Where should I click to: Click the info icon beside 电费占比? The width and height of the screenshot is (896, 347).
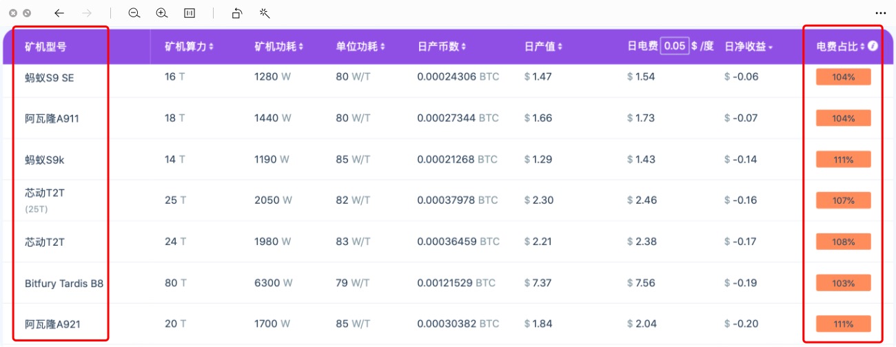point(873,46)
